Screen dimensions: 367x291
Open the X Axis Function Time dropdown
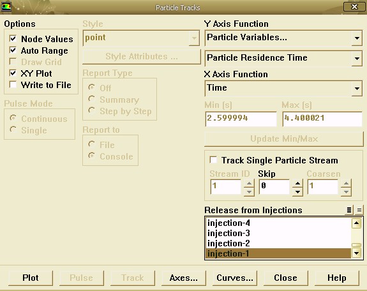tap(357, 89)
